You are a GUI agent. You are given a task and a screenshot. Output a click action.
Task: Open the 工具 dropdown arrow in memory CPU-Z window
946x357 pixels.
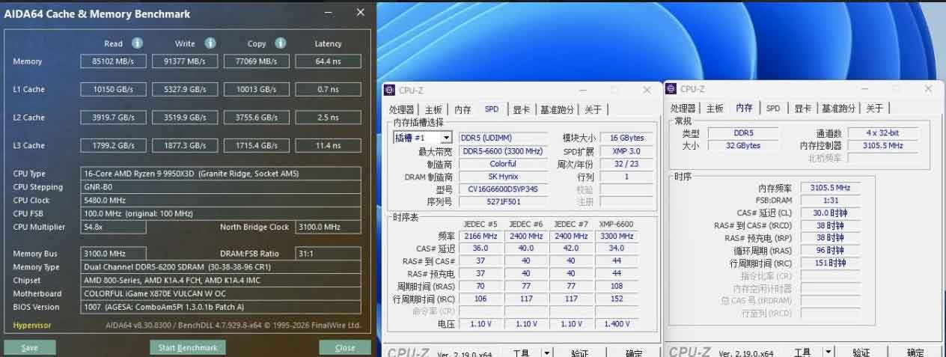828,352
